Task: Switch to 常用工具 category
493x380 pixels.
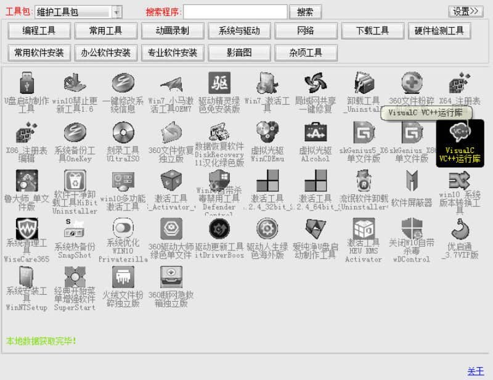Action: [105, 31]
